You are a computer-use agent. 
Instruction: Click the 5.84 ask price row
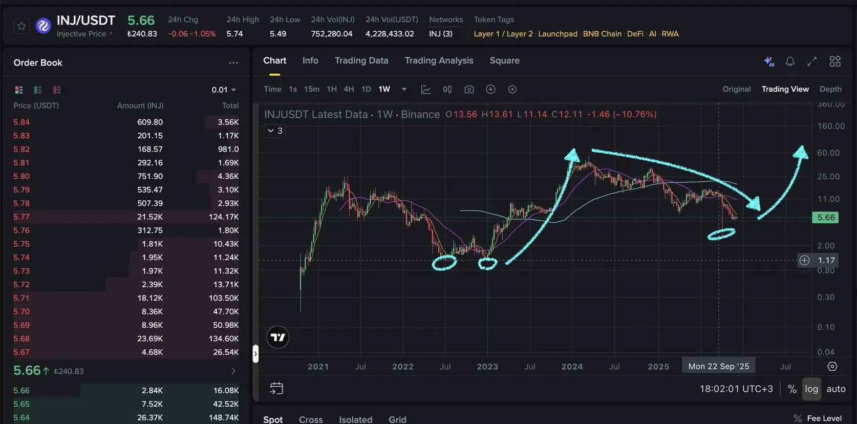coord(126,122)
